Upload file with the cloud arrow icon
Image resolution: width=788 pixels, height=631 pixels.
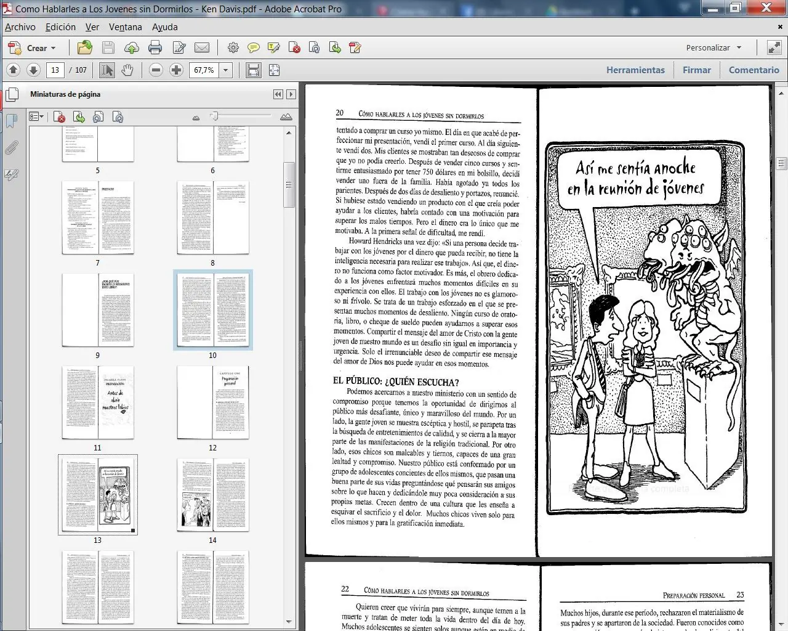131,47
